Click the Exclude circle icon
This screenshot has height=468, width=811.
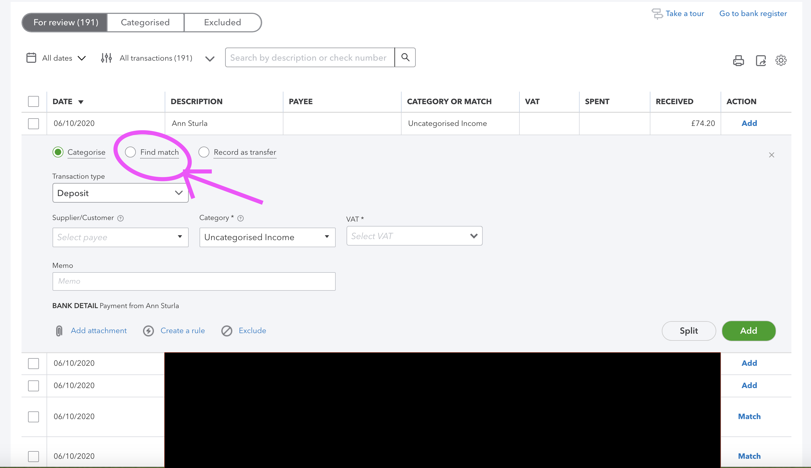click(227, 330)
